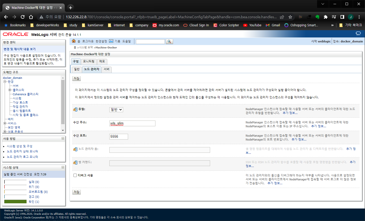The image size is (365, 221).
Task: Collapse the 환경 tree node
Action: [5, 82]
